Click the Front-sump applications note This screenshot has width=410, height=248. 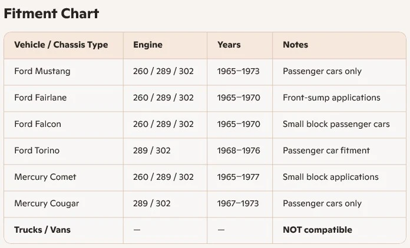tap(332, 98)
